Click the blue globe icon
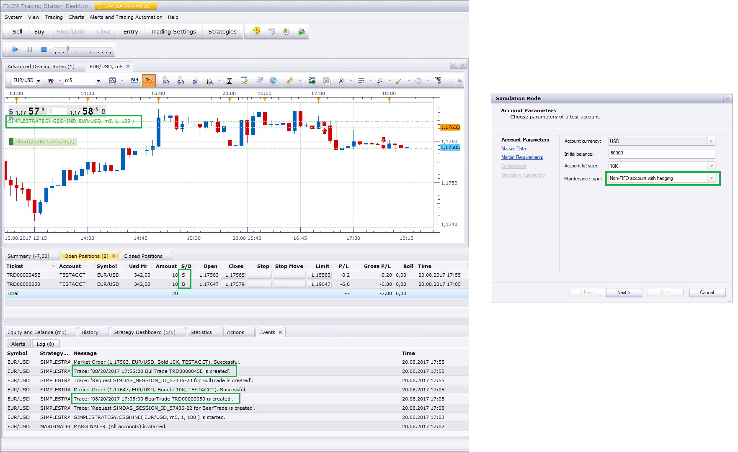This screenshot has height=452, width=738. (x=273, y=80)
